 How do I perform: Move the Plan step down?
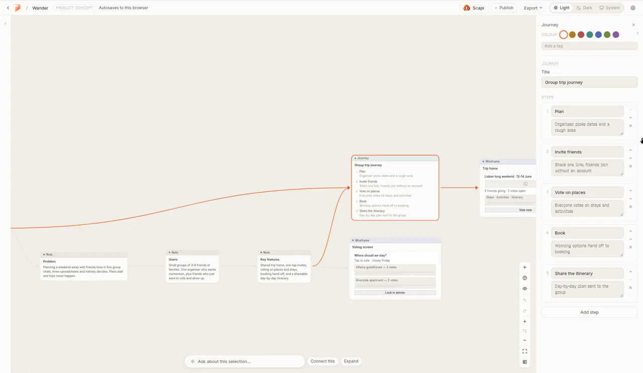pyautogui.click(x=631, y=118)
